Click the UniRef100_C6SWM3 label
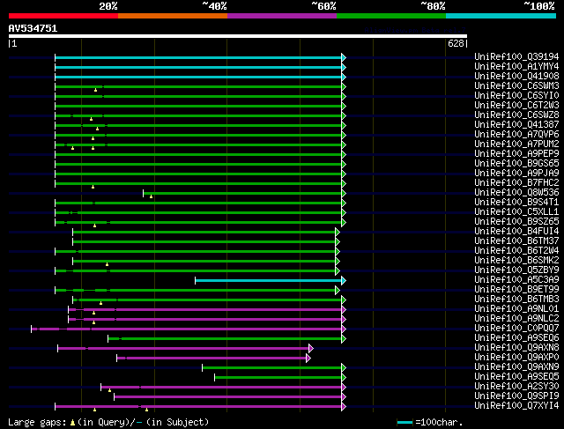The height and width of the screenshot is (429, 564). click(516, 86)
